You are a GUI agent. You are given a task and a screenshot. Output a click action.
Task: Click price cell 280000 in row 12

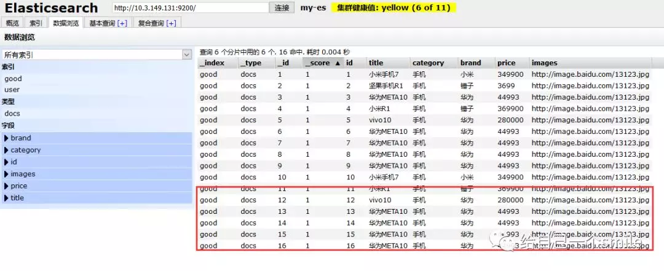tap(510, 200)
